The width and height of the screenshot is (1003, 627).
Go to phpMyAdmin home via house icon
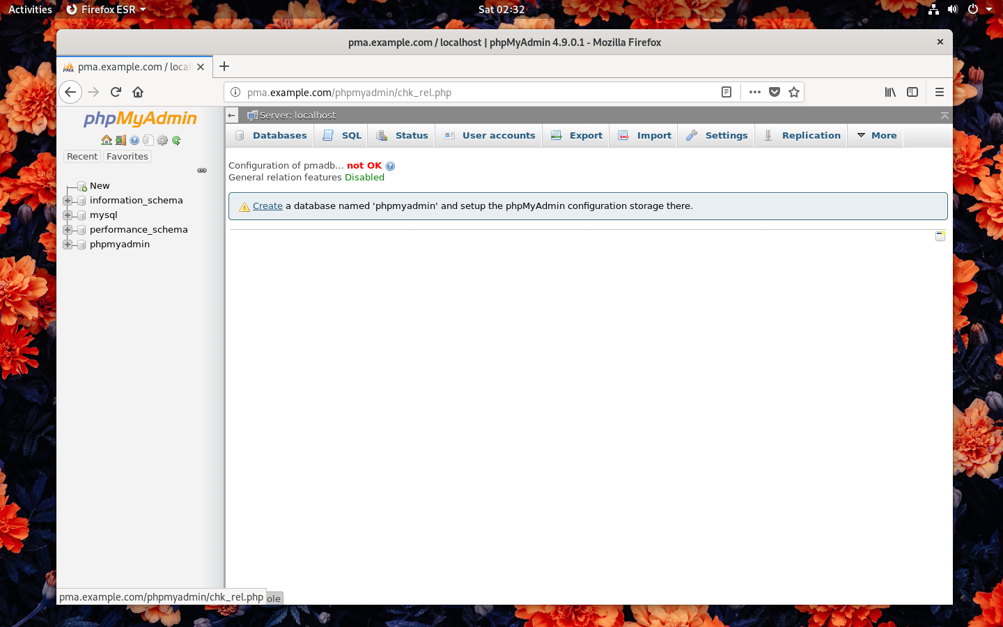coord(107,140)
